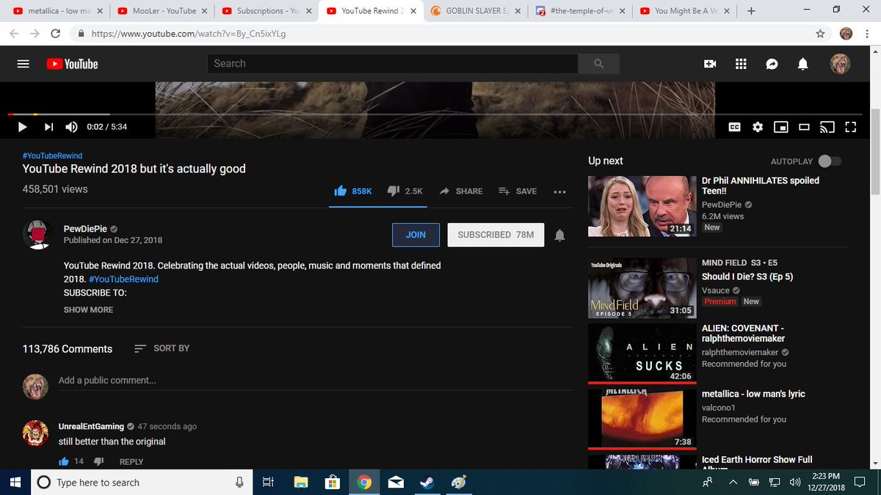The height and width of the screenshot is (495, 881).
Task: Open a new browser tab
Action: point(750,11)
